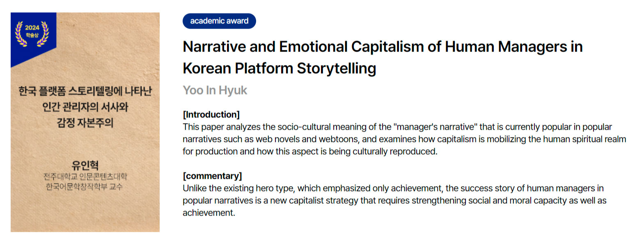637x243 pixels.
Task: Select the [Introduction] heading
Action: point(211,114)
